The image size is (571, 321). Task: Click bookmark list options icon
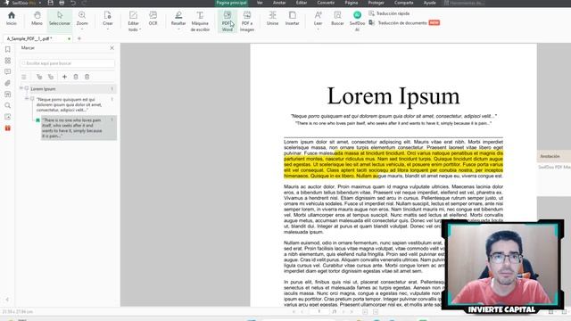click(24, 77)
